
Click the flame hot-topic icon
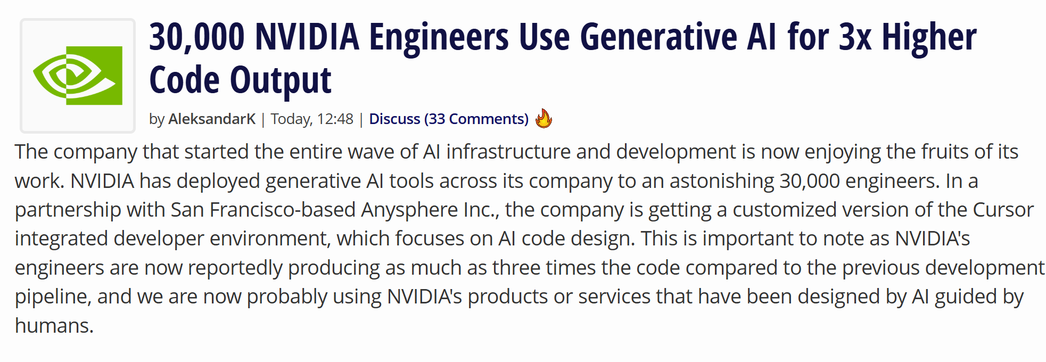point(543,118)
